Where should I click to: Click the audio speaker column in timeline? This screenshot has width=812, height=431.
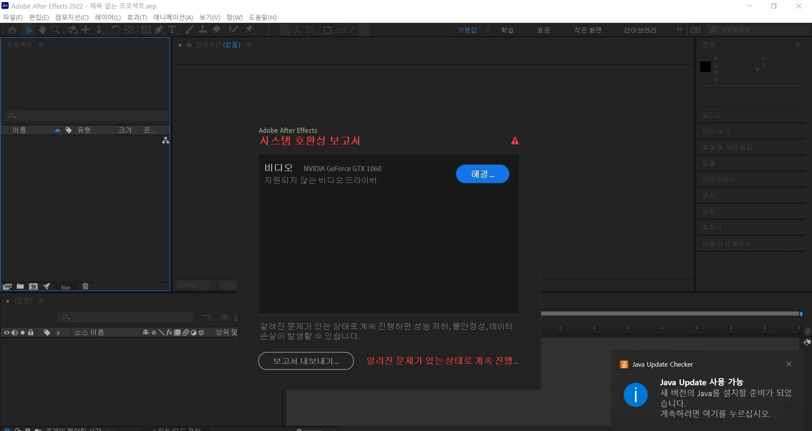pos(15,332)
